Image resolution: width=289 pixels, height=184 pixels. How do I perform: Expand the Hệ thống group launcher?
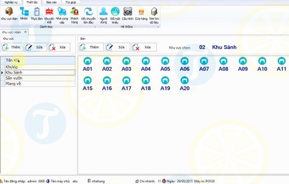pyautogui.click(x=158, y=27)
